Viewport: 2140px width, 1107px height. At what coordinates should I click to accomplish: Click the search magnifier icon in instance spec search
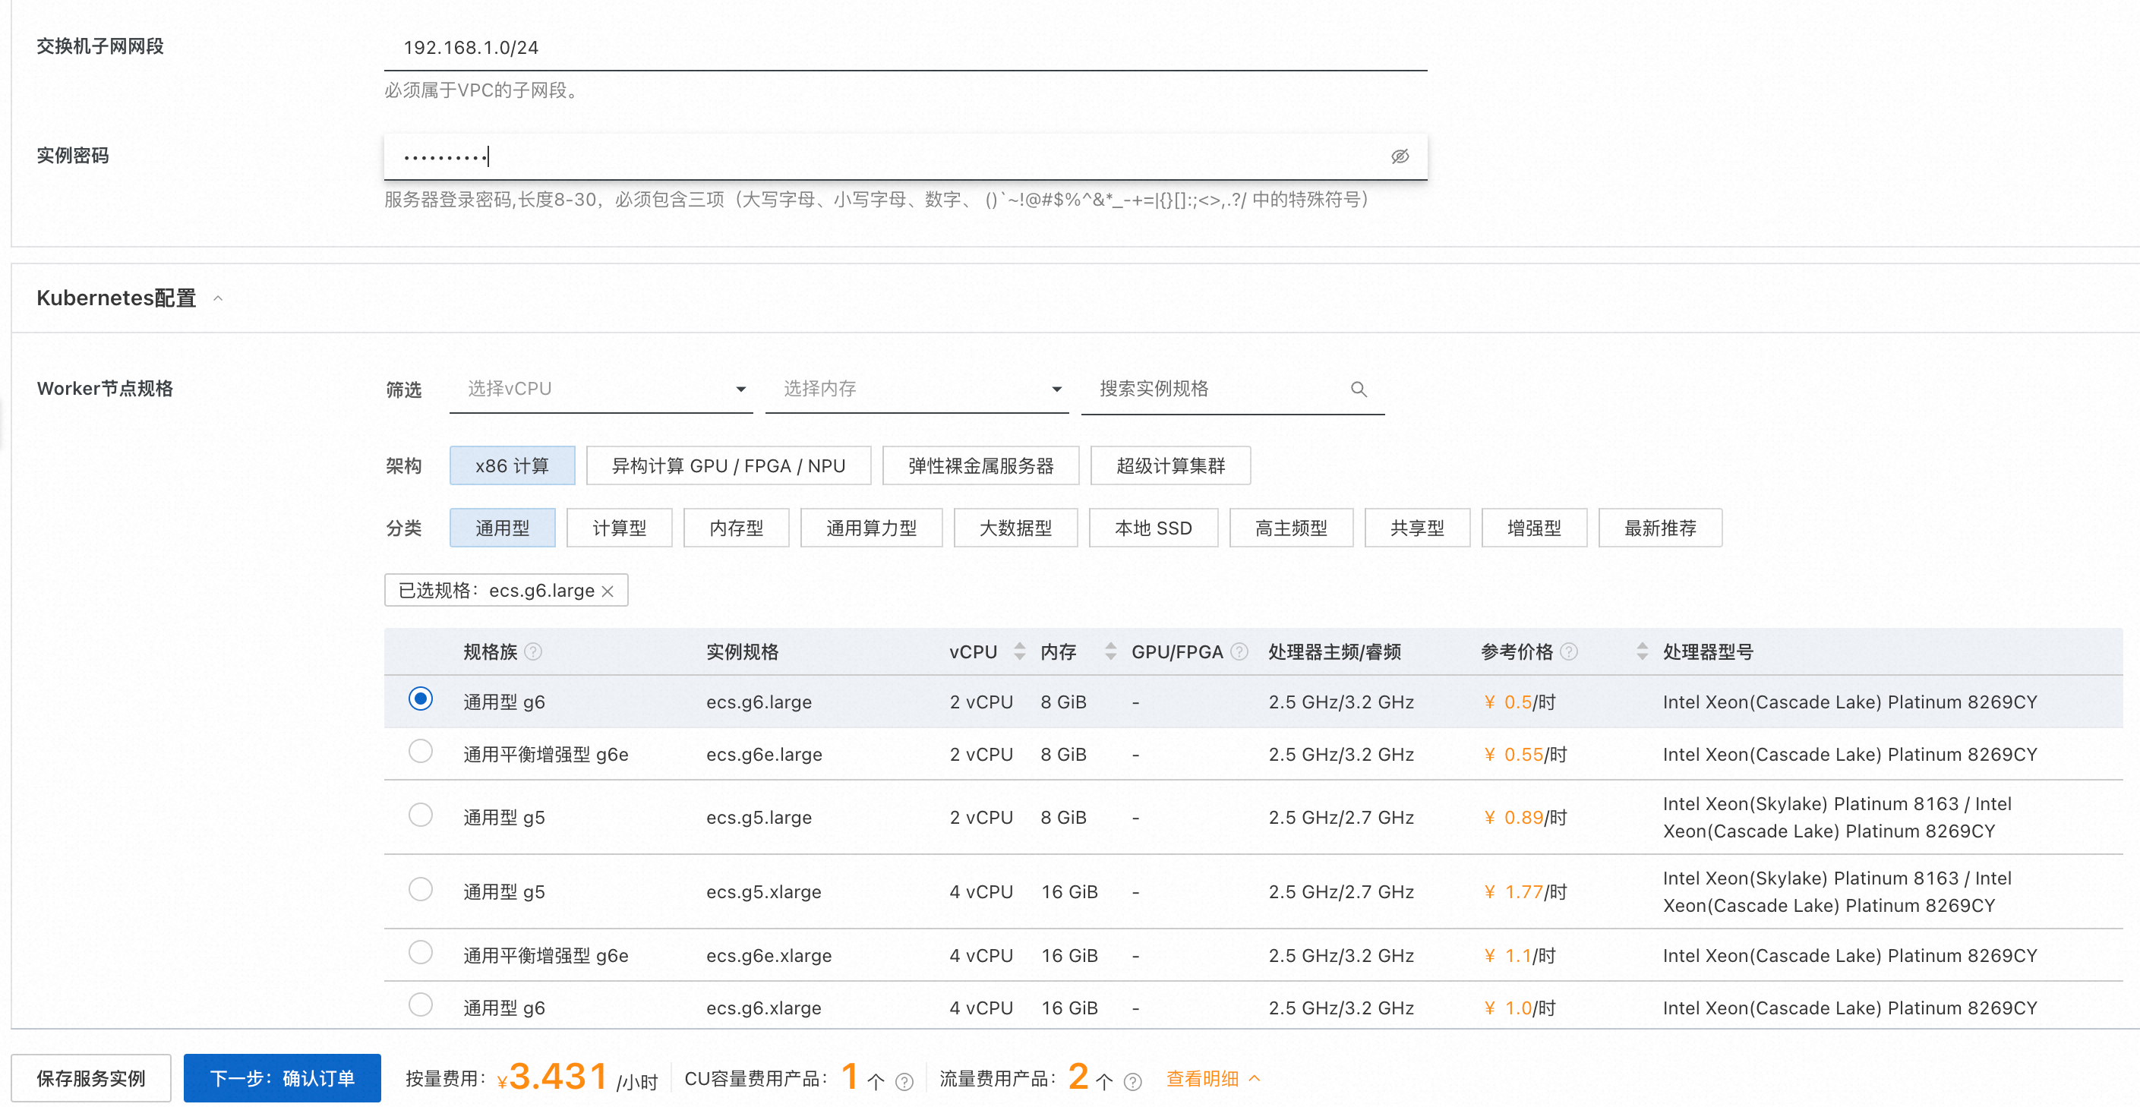point(1359,389)
